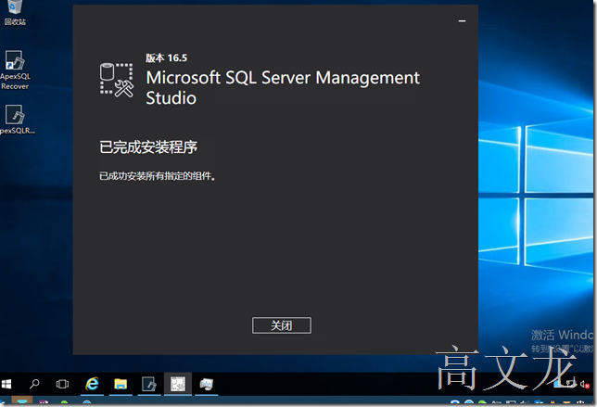Image resolution: width=597 pixels, height=407 pixels.
Task: Open the last pinned taskbar app icon
Action: point(207,384)
